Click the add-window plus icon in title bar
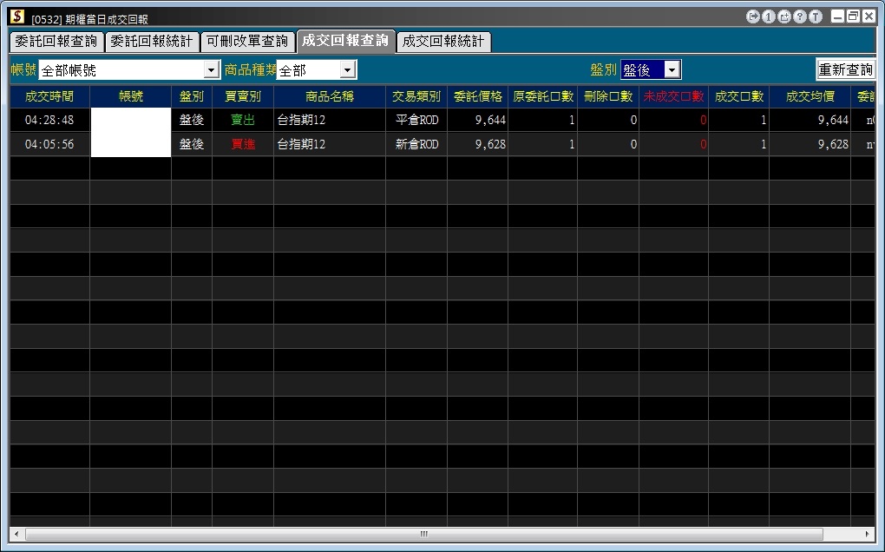The height and width of the screenshot is (552, 885). tap(784, 17)
